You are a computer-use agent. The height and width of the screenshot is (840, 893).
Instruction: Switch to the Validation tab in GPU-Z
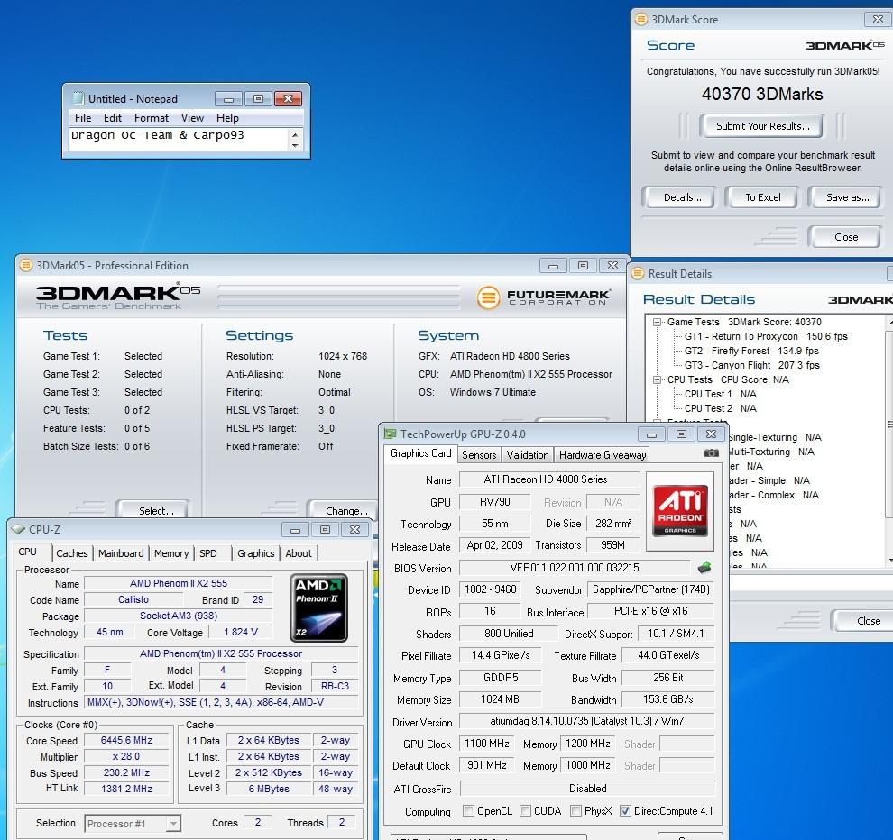pos(528,455)
